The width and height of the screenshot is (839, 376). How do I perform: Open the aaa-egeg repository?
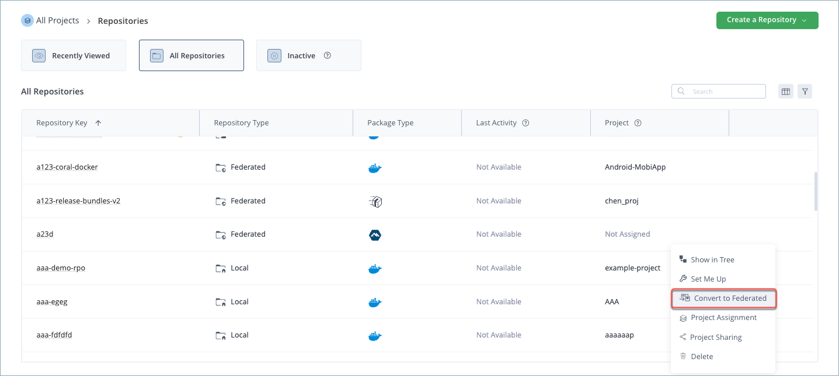(52, 302)
